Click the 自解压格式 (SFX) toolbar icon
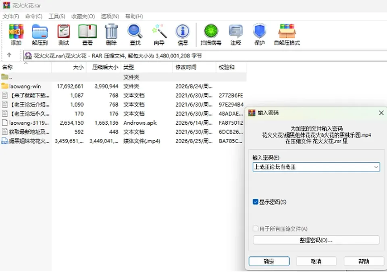Viewport: 387px width, 272px height. [x=287, y=34]
